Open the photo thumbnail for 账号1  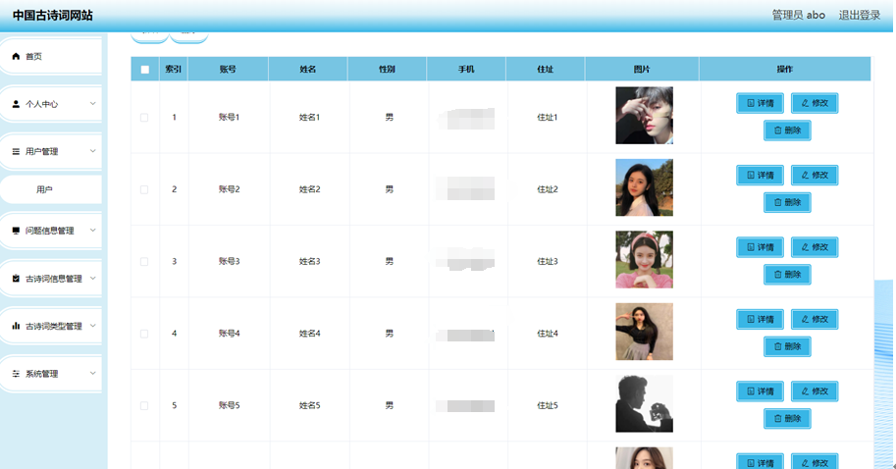644,116
